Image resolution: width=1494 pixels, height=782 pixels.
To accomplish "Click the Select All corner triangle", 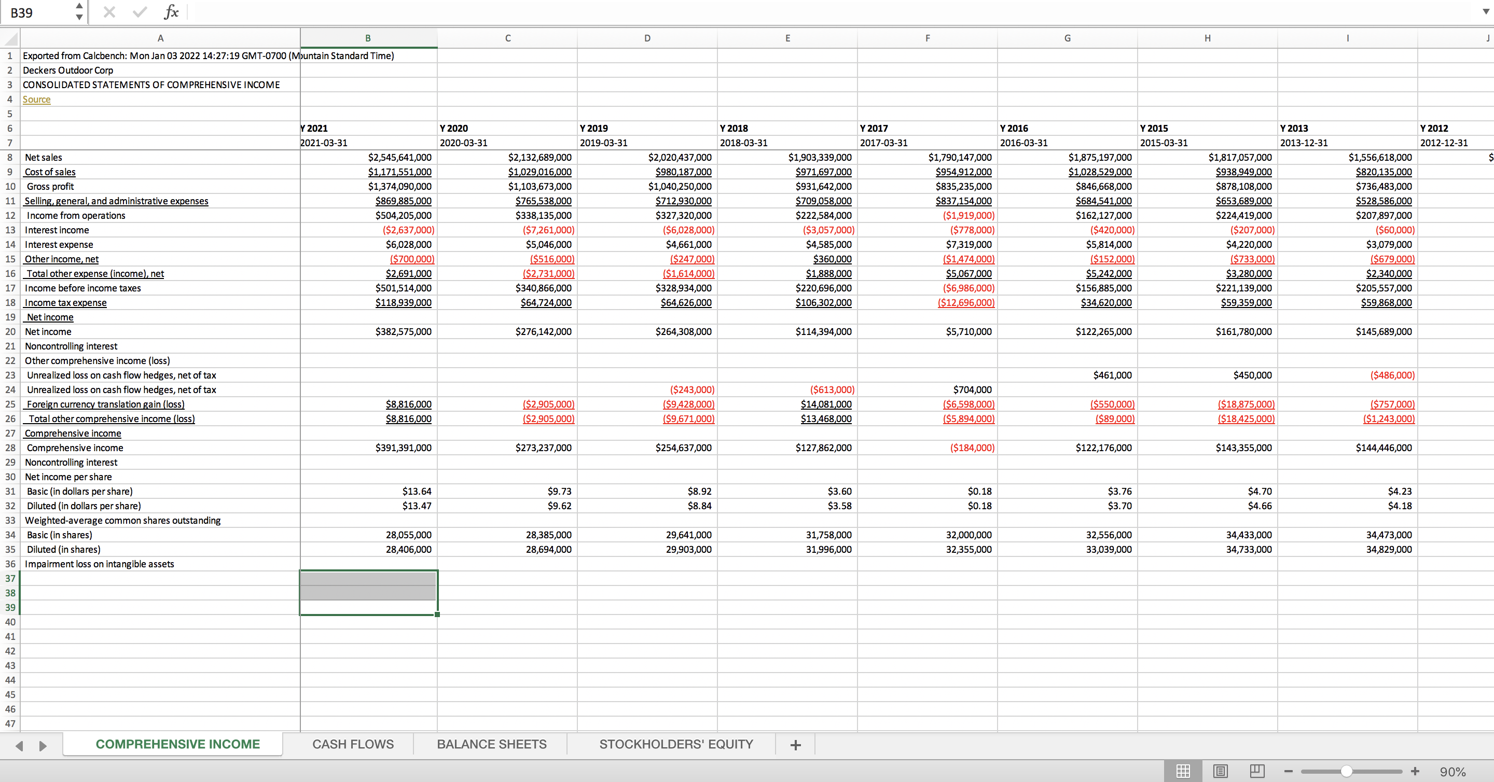I will click(11, 39).
